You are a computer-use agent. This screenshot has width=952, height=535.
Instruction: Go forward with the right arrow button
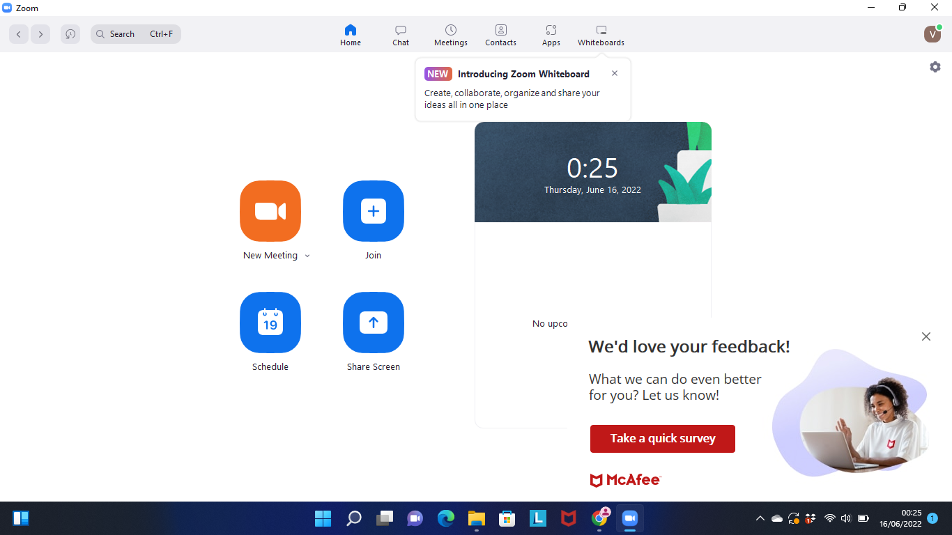click(x=40, y=34)
